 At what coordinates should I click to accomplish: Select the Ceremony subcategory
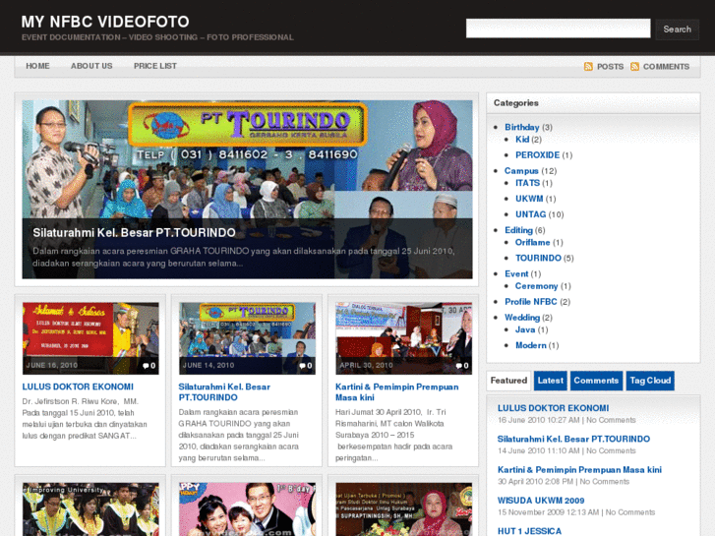[537, 286]
